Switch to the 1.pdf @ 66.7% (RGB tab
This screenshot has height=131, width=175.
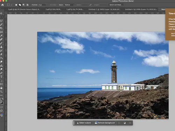pyautogui.click(x=75, y=9)
